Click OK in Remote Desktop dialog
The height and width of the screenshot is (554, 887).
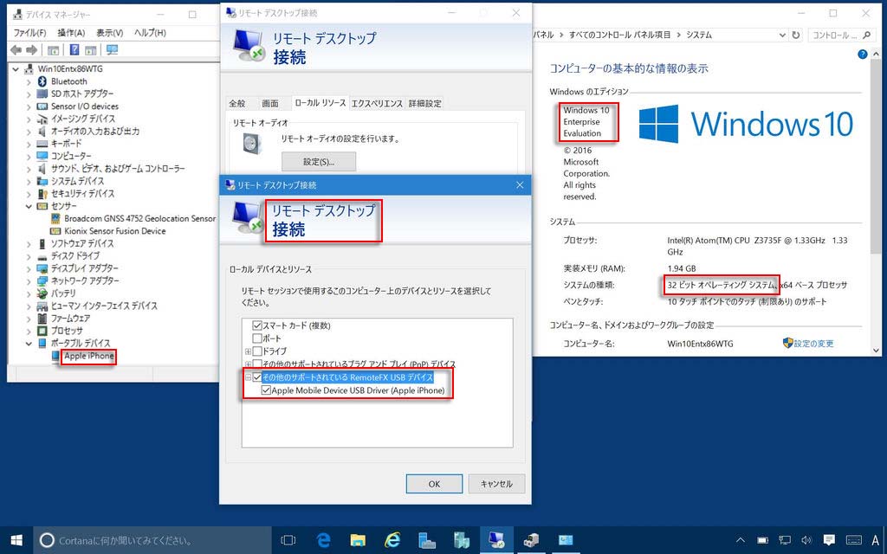click(x=434, y=484)
